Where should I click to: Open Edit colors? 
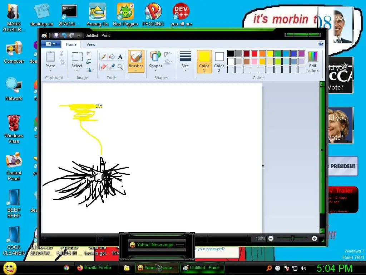tap(313, 62)
